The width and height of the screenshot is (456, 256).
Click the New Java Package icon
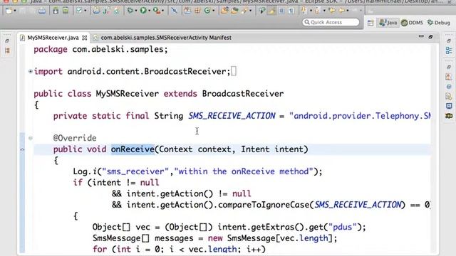click(x=197, y=11)
